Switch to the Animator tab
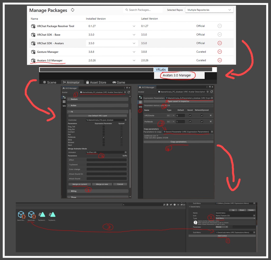The image size is (271, 260). (x=71, y=83)
